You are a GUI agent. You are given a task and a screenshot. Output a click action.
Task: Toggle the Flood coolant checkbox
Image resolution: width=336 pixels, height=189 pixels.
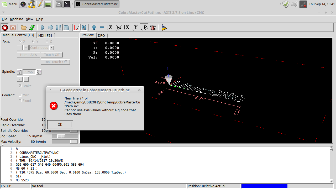click(20, 101)
